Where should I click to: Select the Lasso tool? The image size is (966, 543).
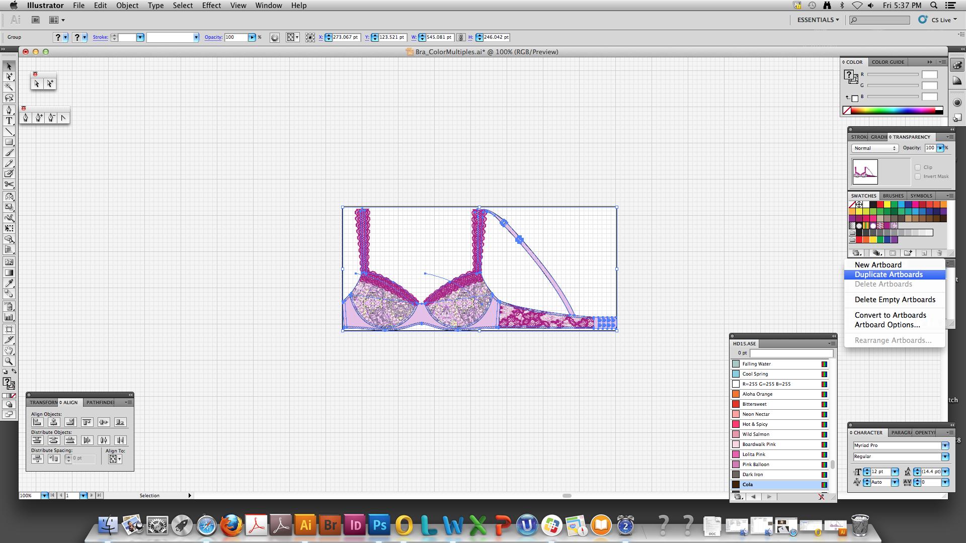(x=9, y=98)
